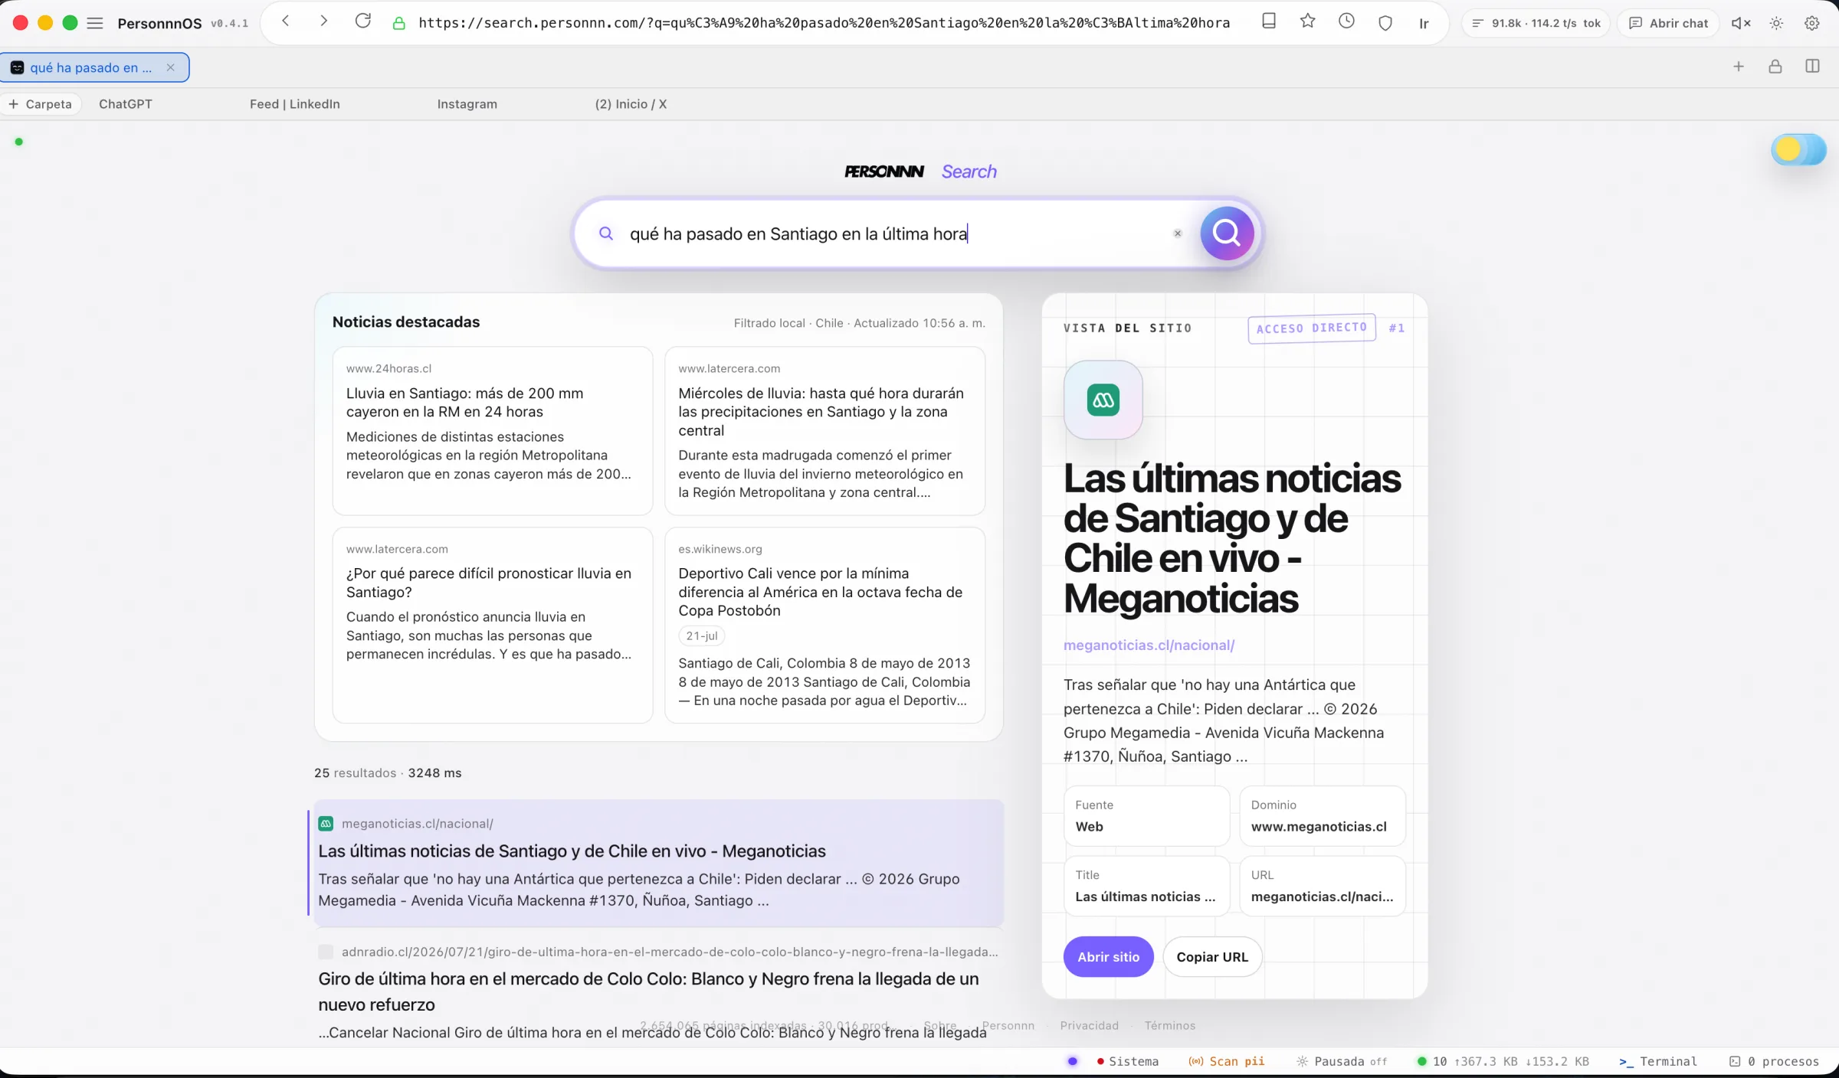Click the Abrir sitio button

pos(1108,957)
